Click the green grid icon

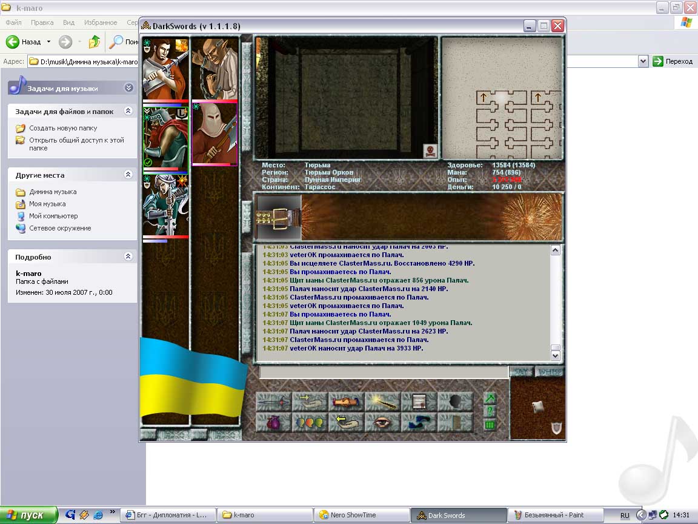490,425
